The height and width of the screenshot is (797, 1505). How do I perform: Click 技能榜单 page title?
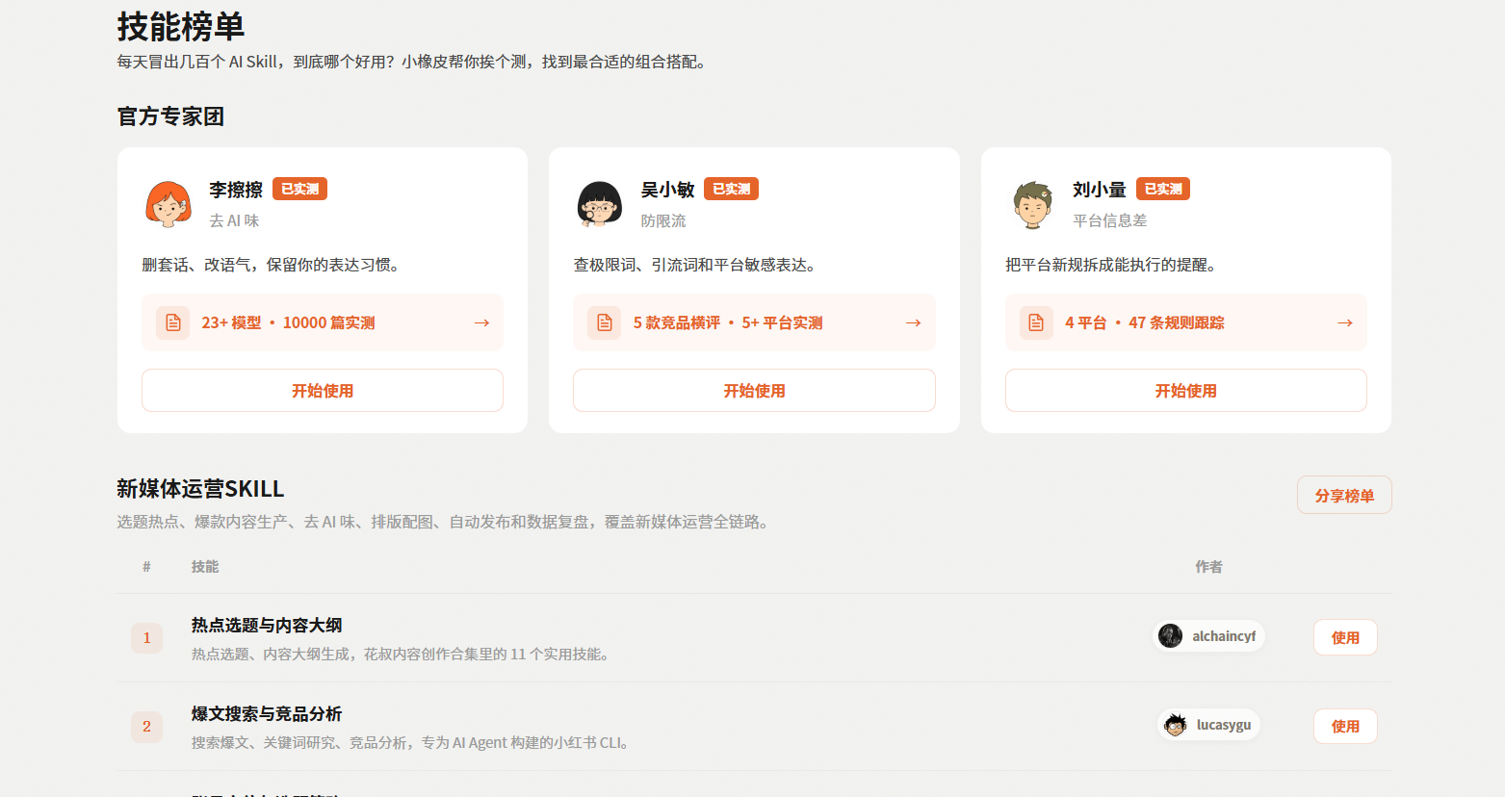181,26
